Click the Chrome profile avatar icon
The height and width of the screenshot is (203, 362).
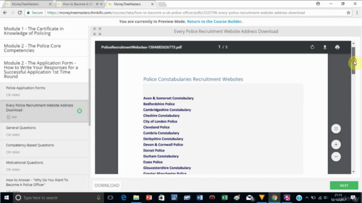(318, 4)
